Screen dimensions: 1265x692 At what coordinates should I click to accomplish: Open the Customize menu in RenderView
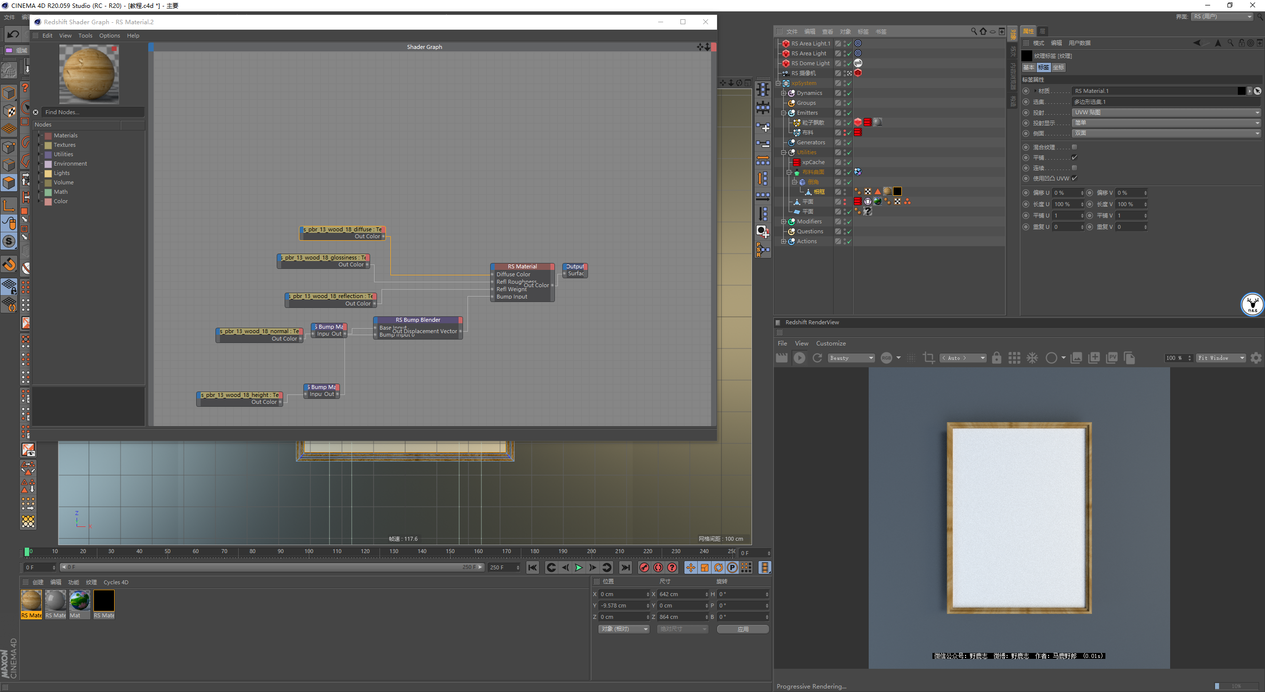[x=831, y=344]
